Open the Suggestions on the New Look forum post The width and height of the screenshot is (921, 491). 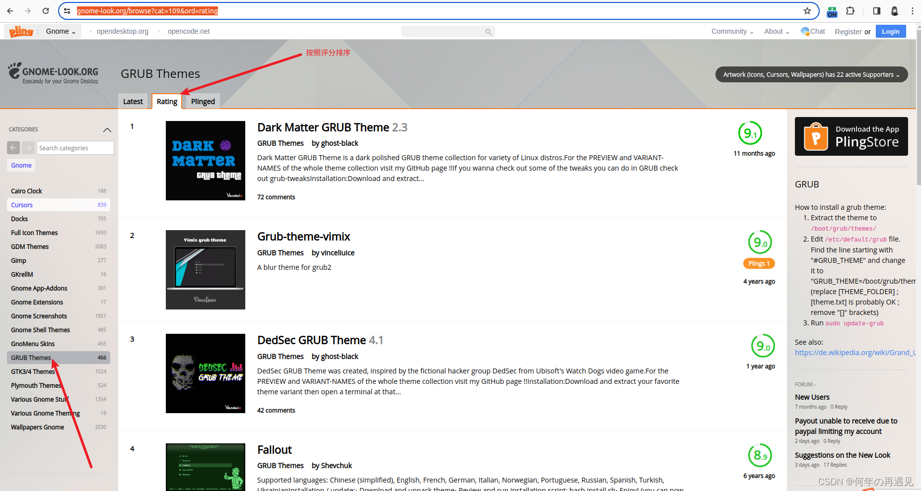pyautogui.click(x=843, y=455)
